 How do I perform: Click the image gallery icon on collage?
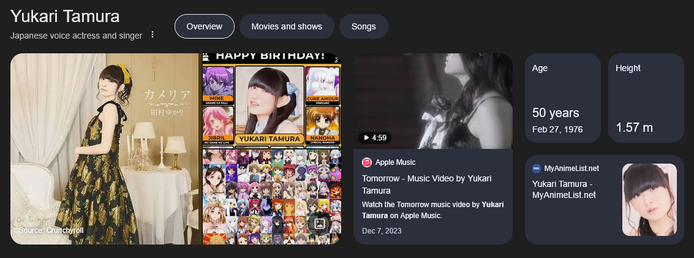(320, 224)
